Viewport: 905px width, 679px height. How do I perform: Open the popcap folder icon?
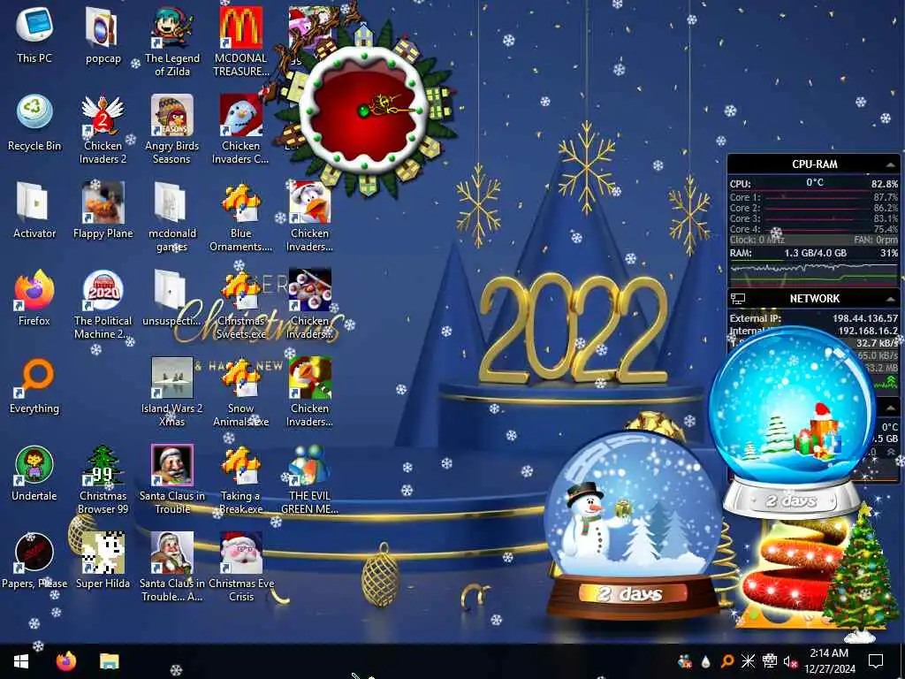(103, 34)
